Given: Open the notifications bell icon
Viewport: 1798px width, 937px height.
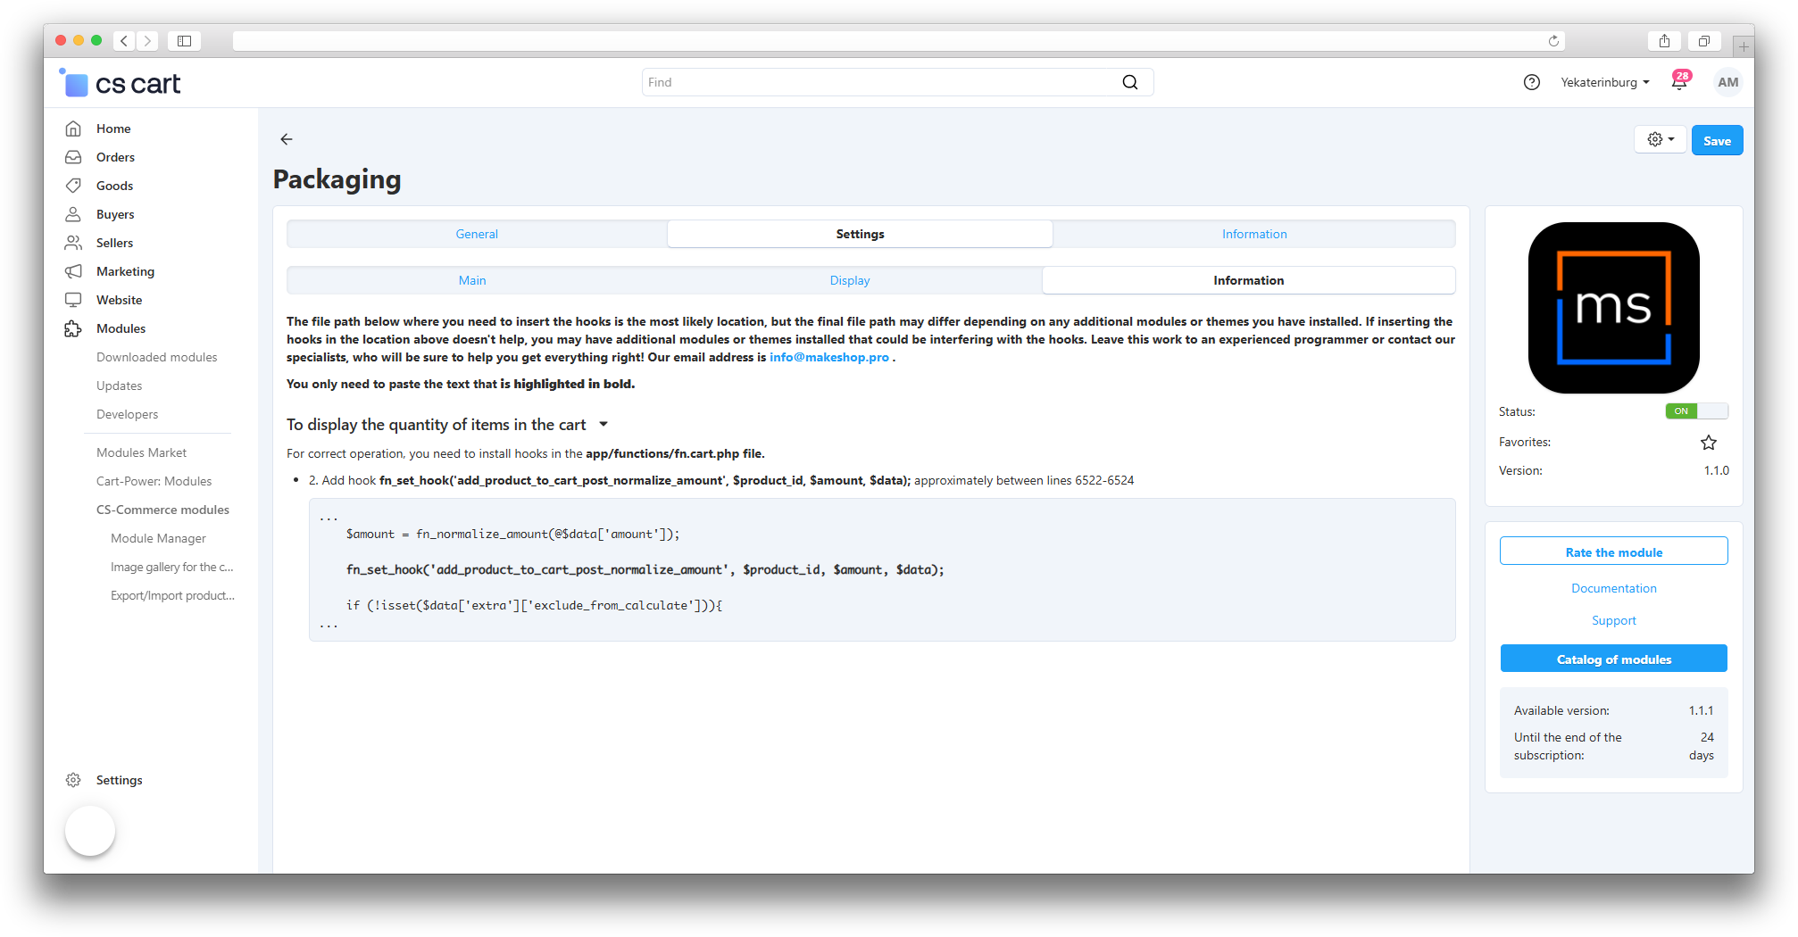Looking at the screenshot, I should (1679, 82).
